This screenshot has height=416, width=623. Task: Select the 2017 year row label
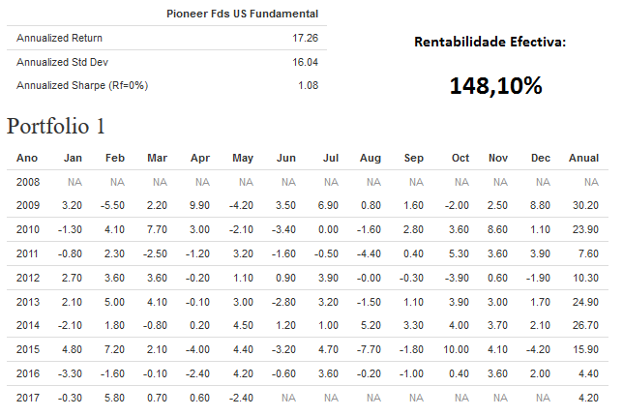pos(29,396)
